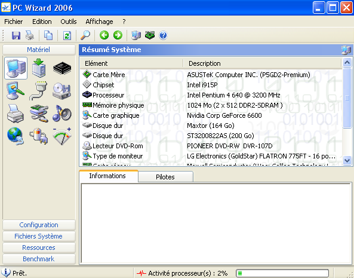Switch to the Pilotes tab
354x278 pixels.
pyautogui.click(x=165, y=177)
